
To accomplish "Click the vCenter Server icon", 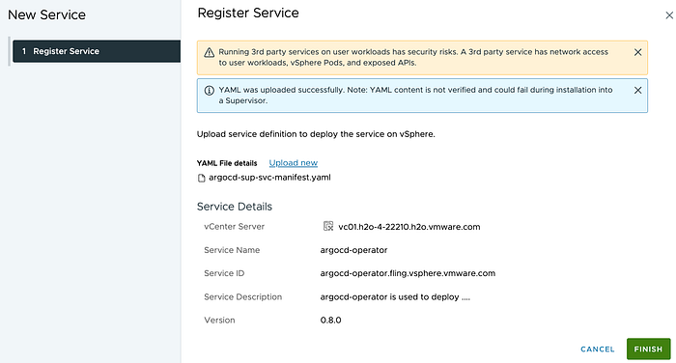I will [x=328, y=226].
